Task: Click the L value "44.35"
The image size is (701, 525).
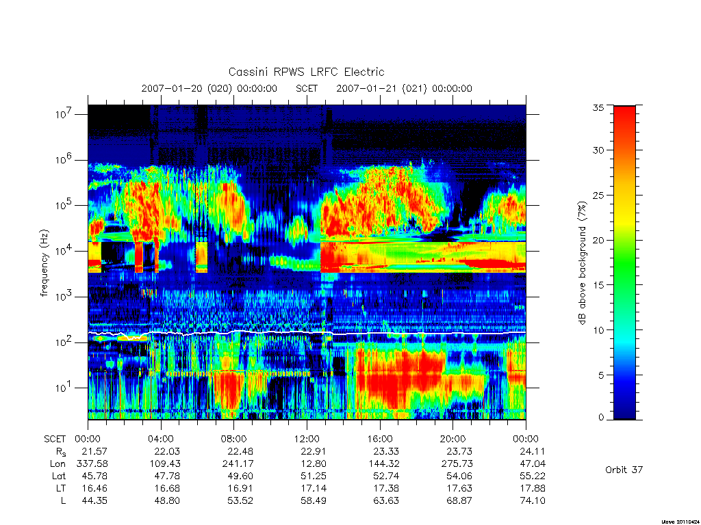Action: coord(94,500)
